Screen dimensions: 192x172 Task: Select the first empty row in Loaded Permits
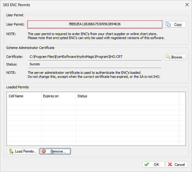[96, 102]
